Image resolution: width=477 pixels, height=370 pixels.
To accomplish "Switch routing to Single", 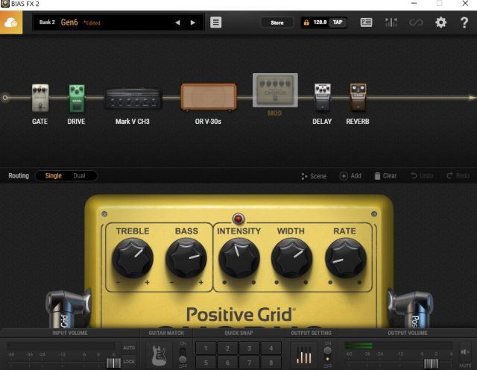I will tap(53, 176).
